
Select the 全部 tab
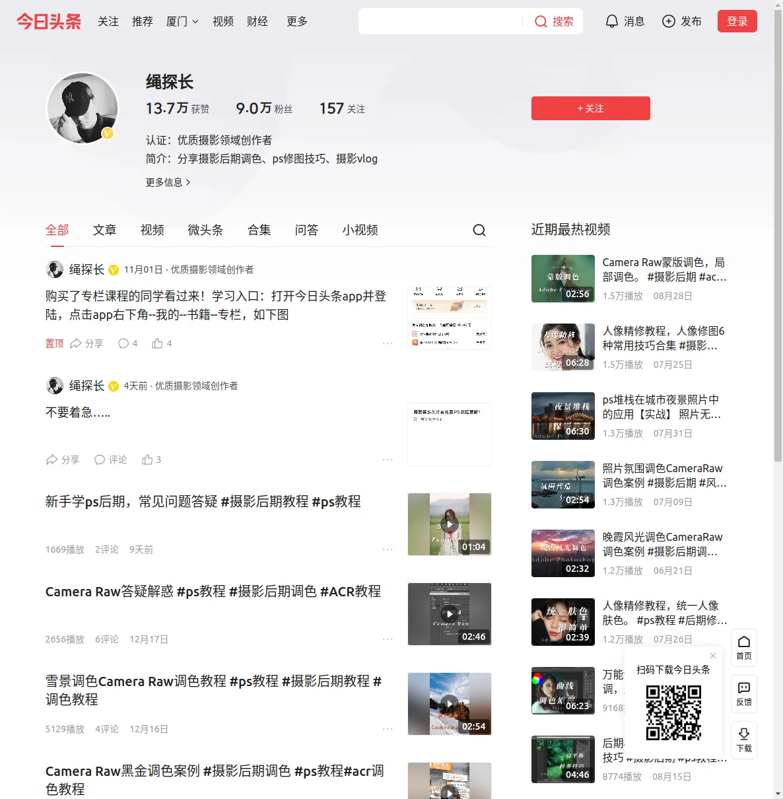[57, 230]
